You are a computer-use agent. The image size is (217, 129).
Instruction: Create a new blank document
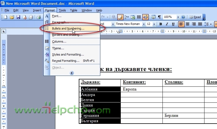point(6,17)
